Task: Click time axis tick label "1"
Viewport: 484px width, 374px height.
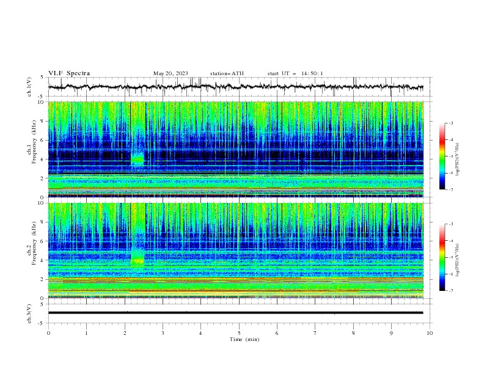Action: coord(86,333)
